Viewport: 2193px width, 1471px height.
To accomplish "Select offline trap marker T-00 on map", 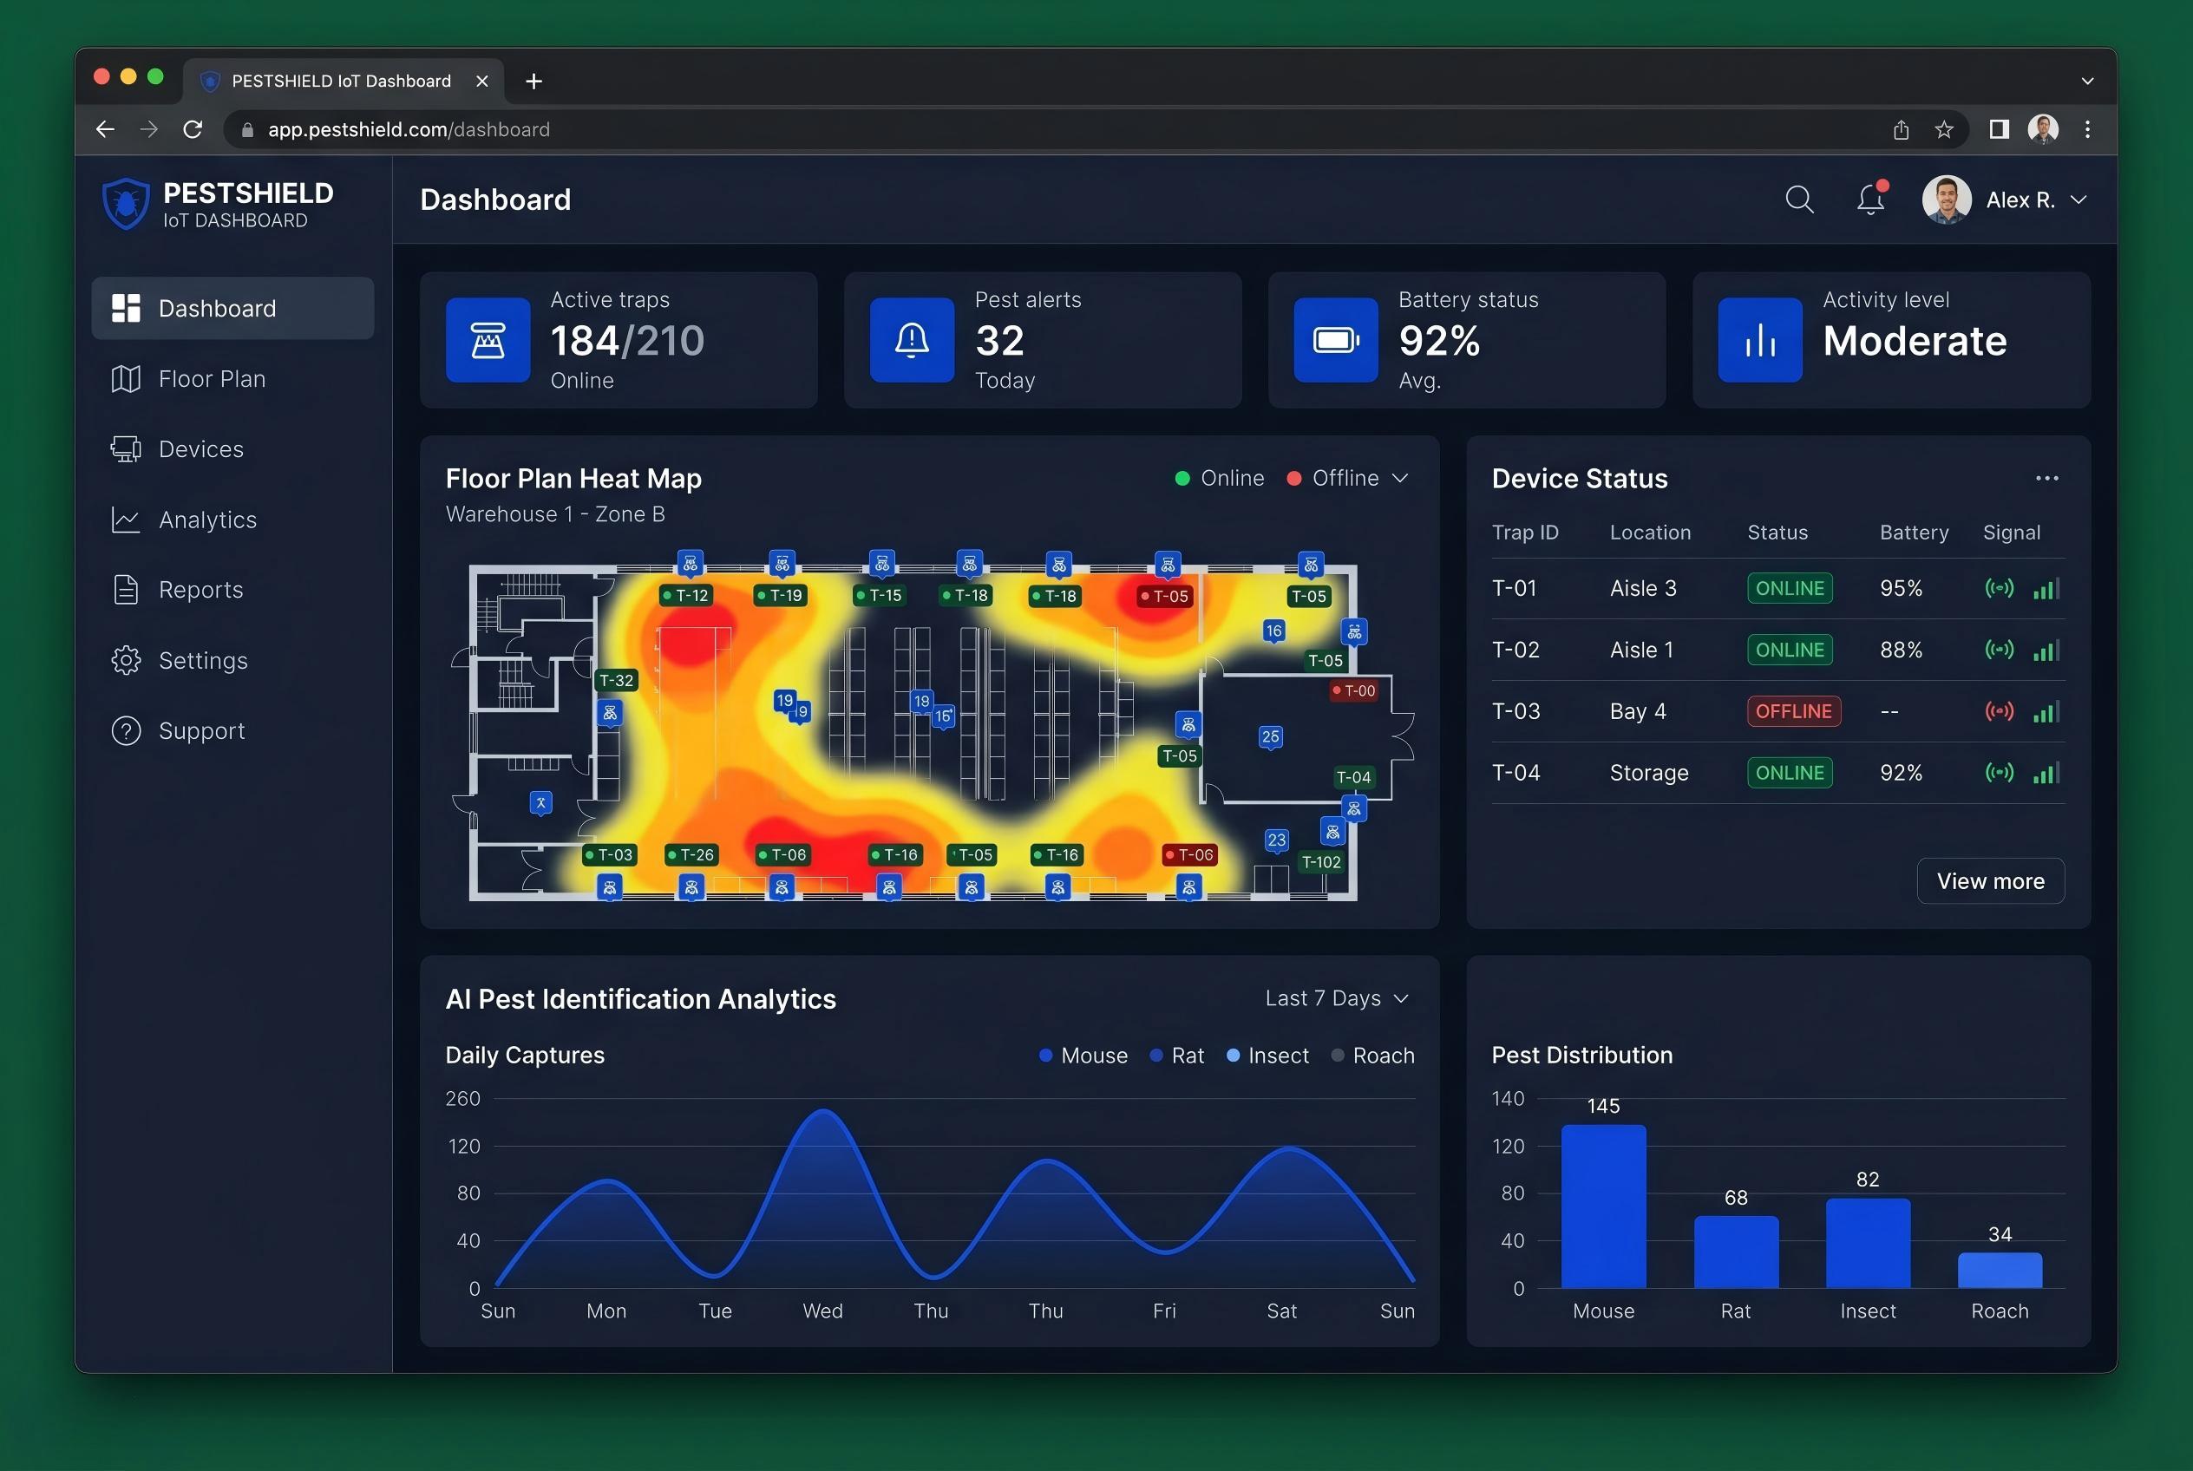I will (x=1353, y=690).
